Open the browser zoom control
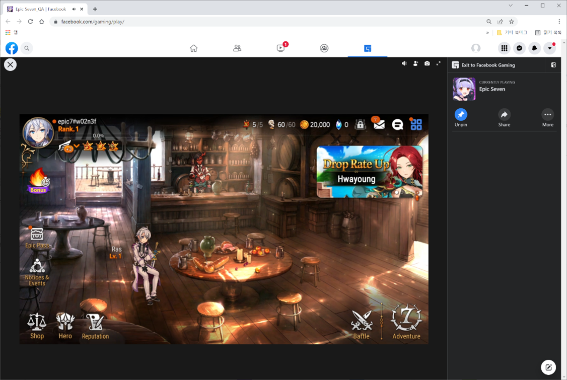Image resolution: width=567 pixels, height=380 pixels. pyautogui.click(x=489, y=22)
